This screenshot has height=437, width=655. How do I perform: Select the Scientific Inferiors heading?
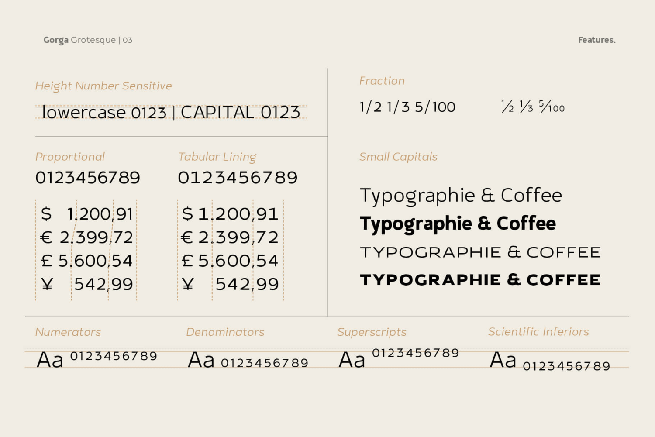pos(538,332)
